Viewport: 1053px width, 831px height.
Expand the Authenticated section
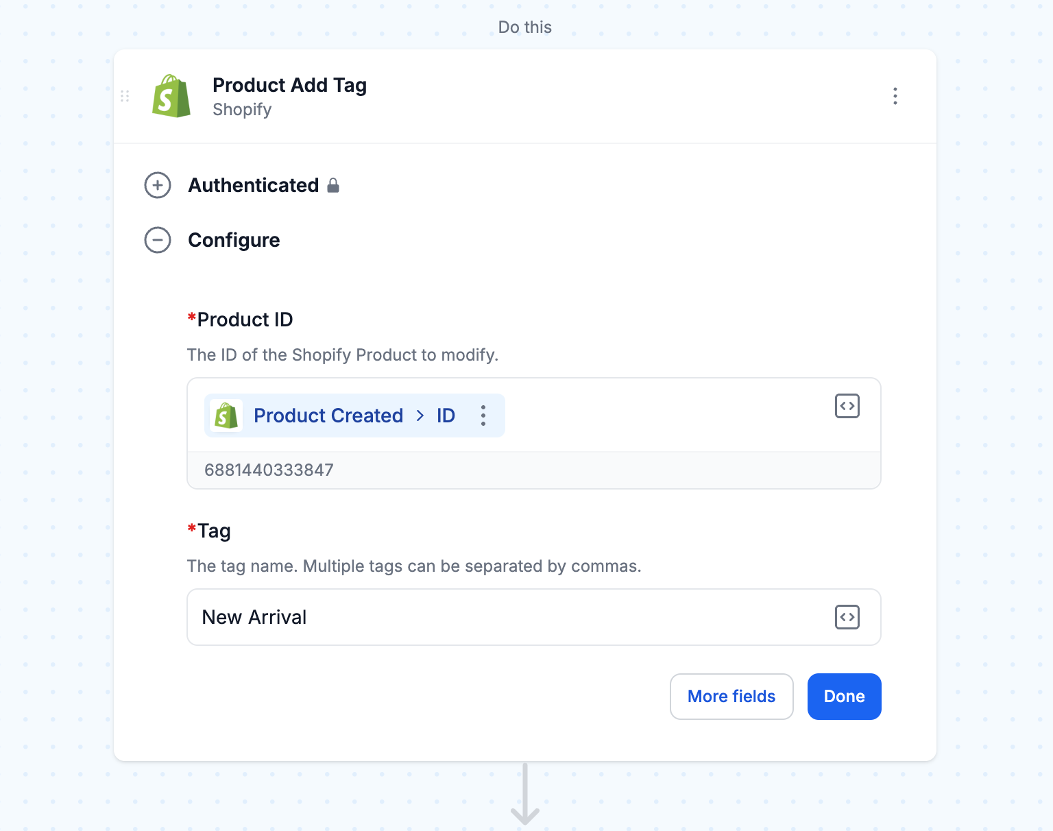click(158, 185)
